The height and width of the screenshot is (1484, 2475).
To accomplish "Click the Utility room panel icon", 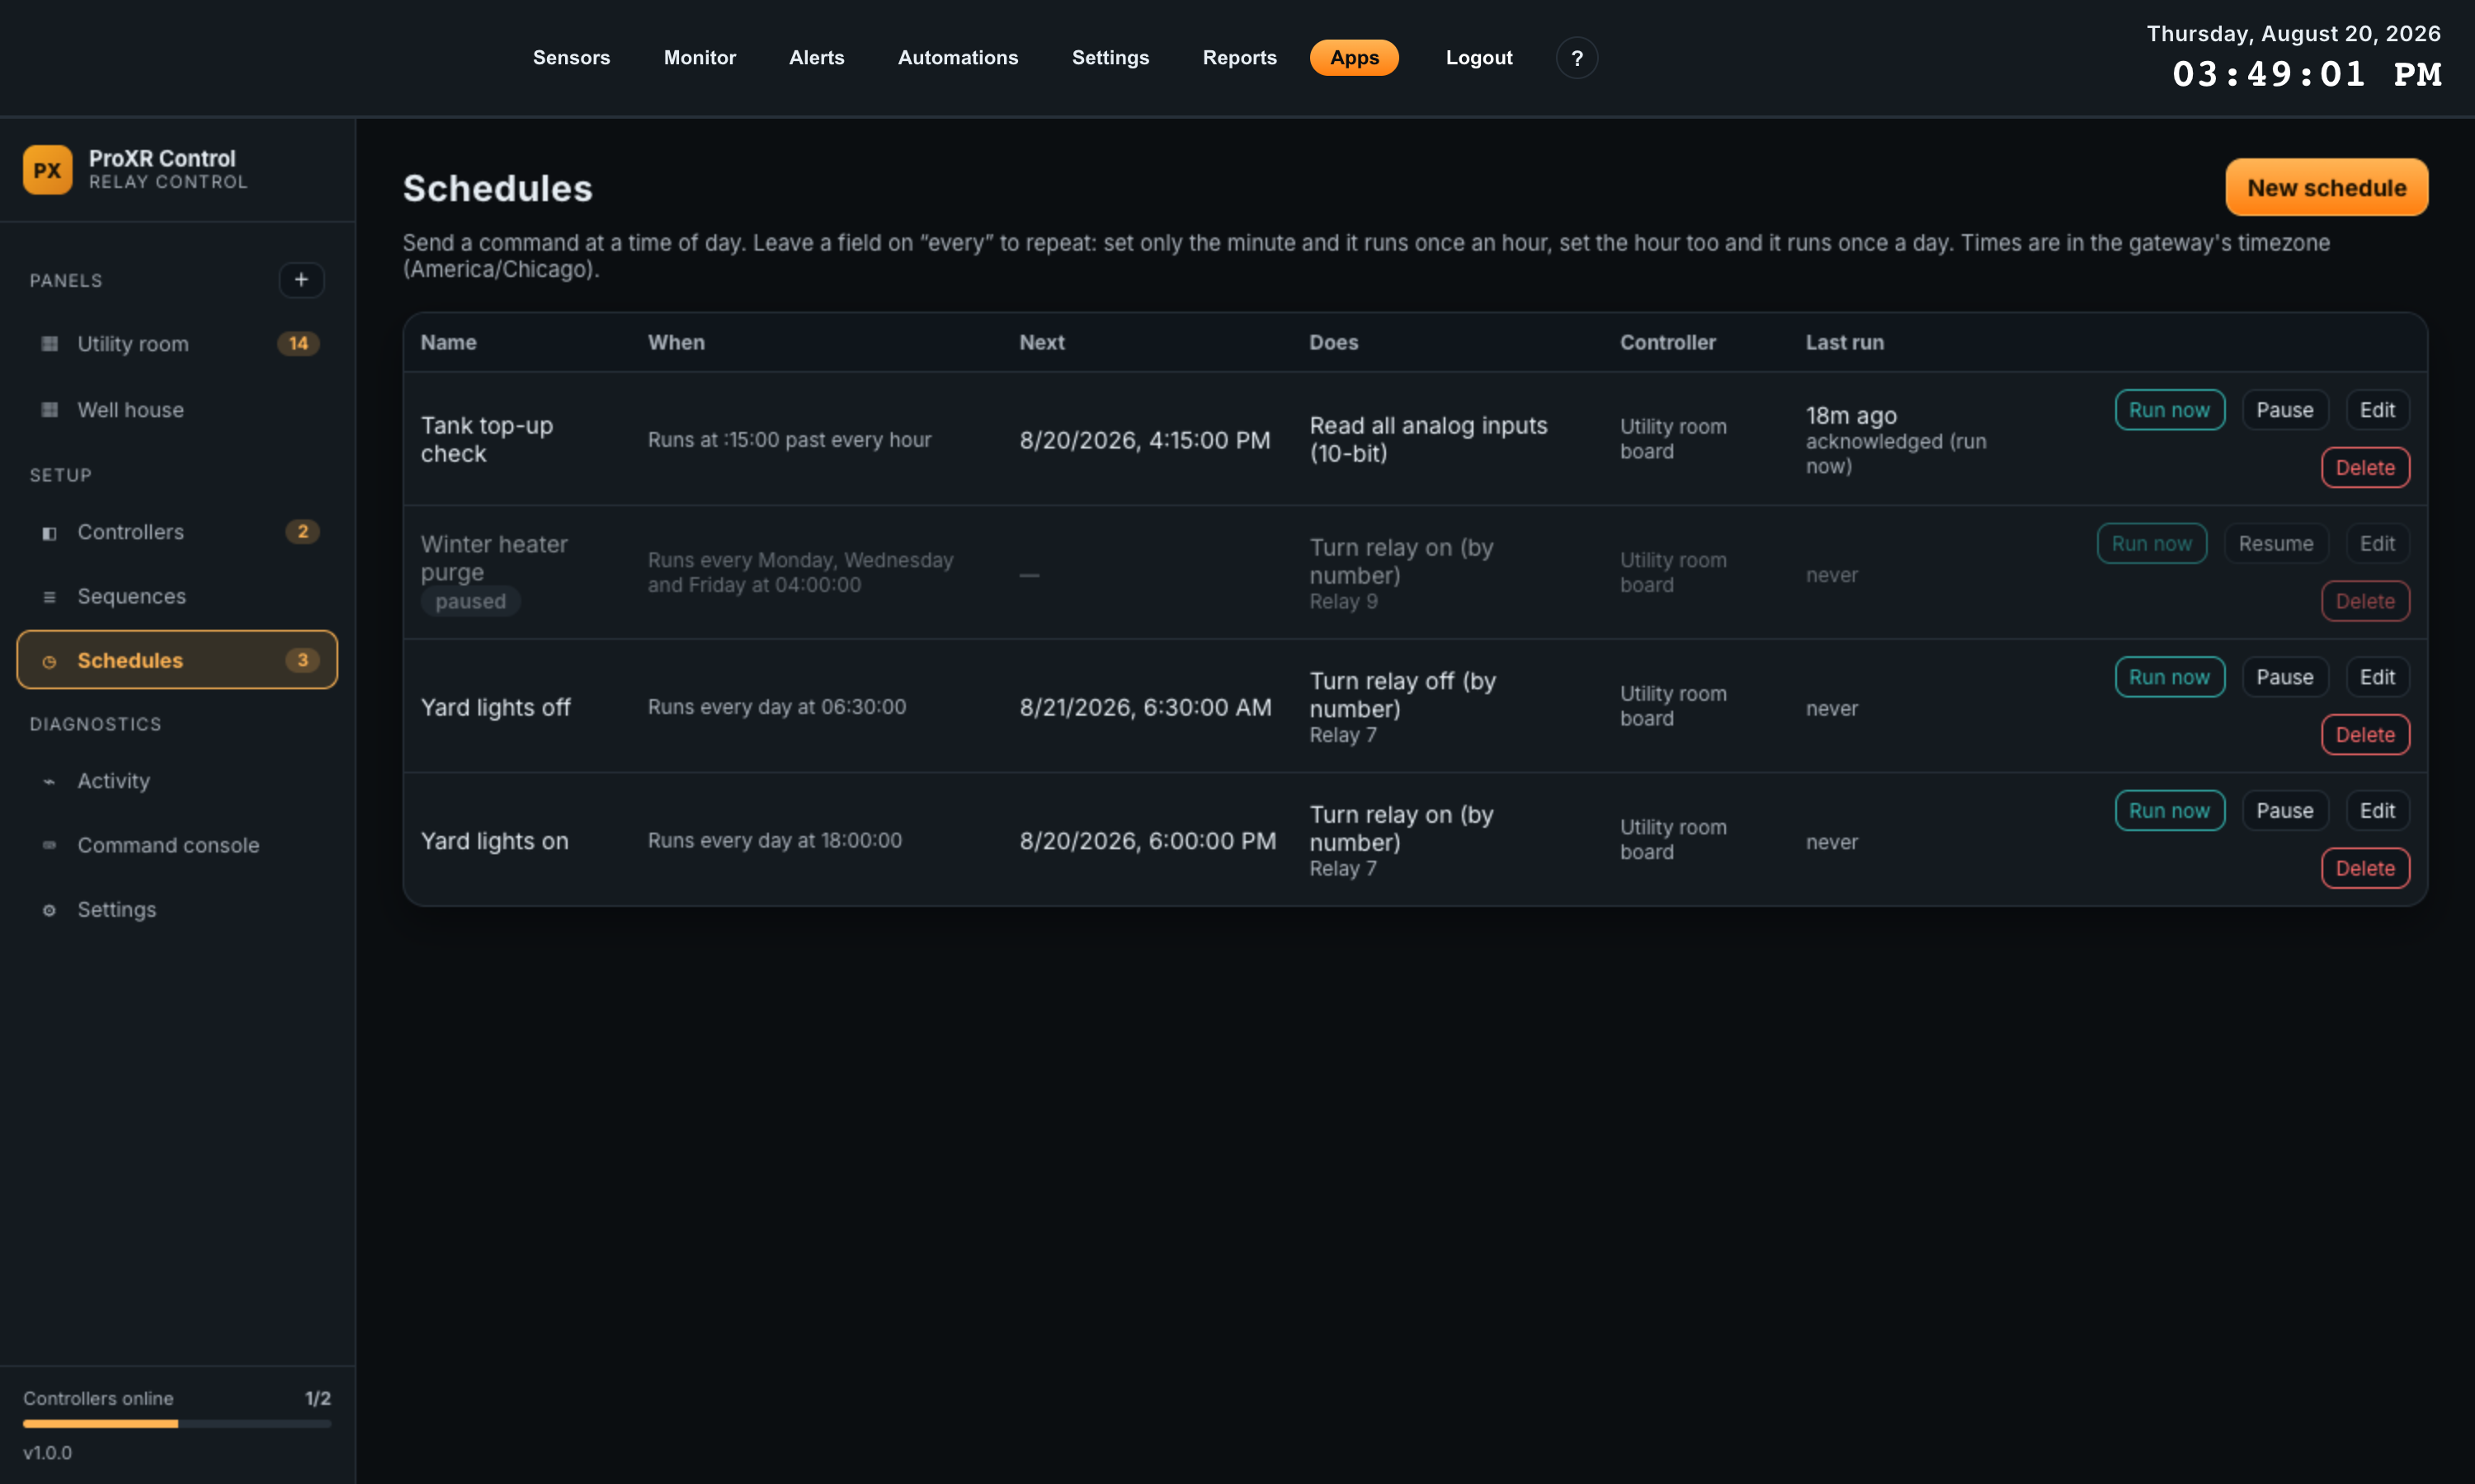I will pos(49,344).
